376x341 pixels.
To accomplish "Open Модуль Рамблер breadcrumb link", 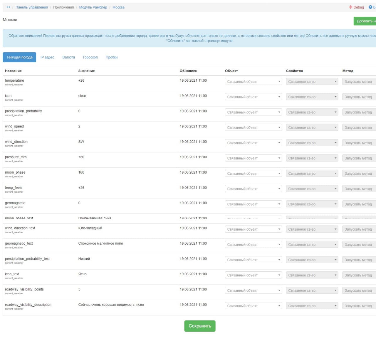I will tap(93, 7).
